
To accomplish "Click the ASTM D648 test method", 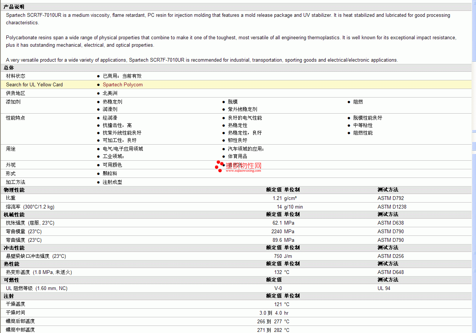I will [391, 272].
